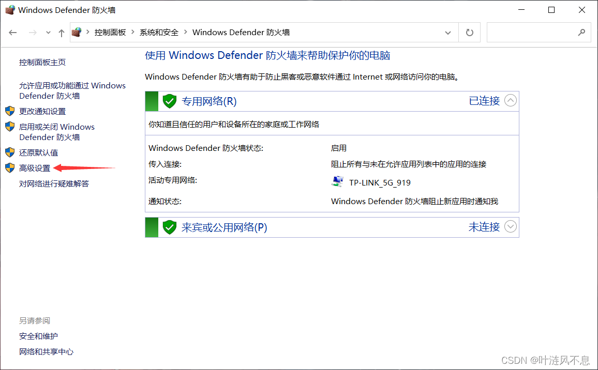The image size is (598, 370).
Task: Click the shield icon beside 启用或关闭 Windows Defender 防火墙
Action: [x=10, y=127]
